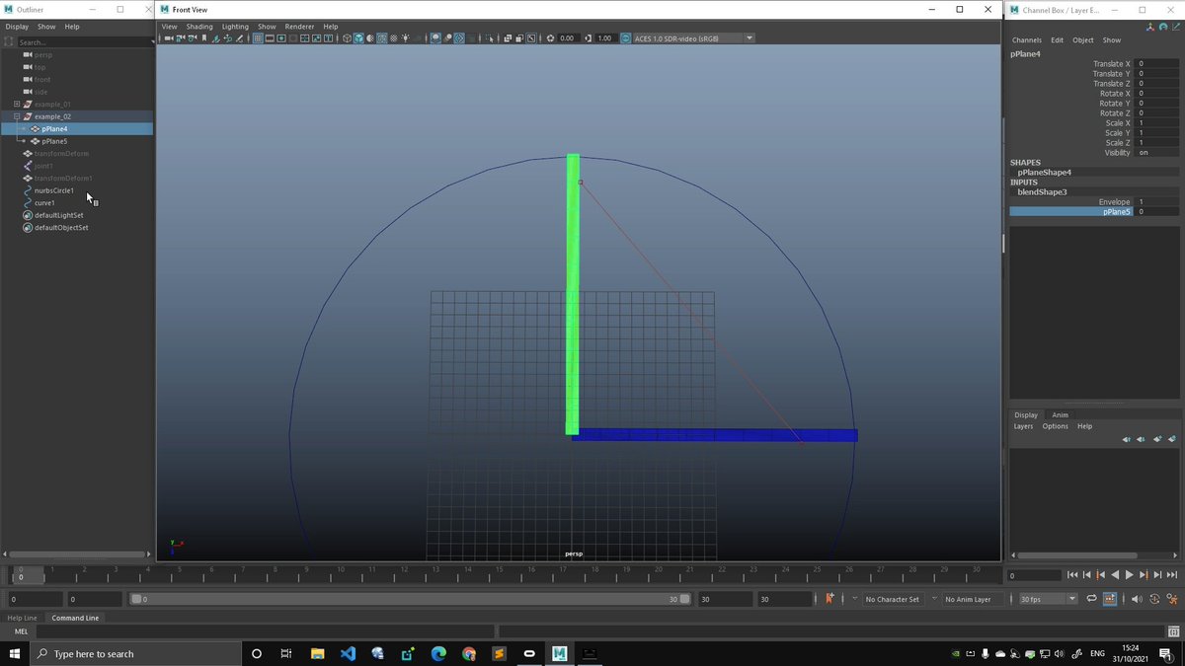Image resolution: width=1185 pixels, height=666 pixels.
Task: Open the Lighting menu in Front View panel
Action: pyautogui.click(x=235, y=27)
